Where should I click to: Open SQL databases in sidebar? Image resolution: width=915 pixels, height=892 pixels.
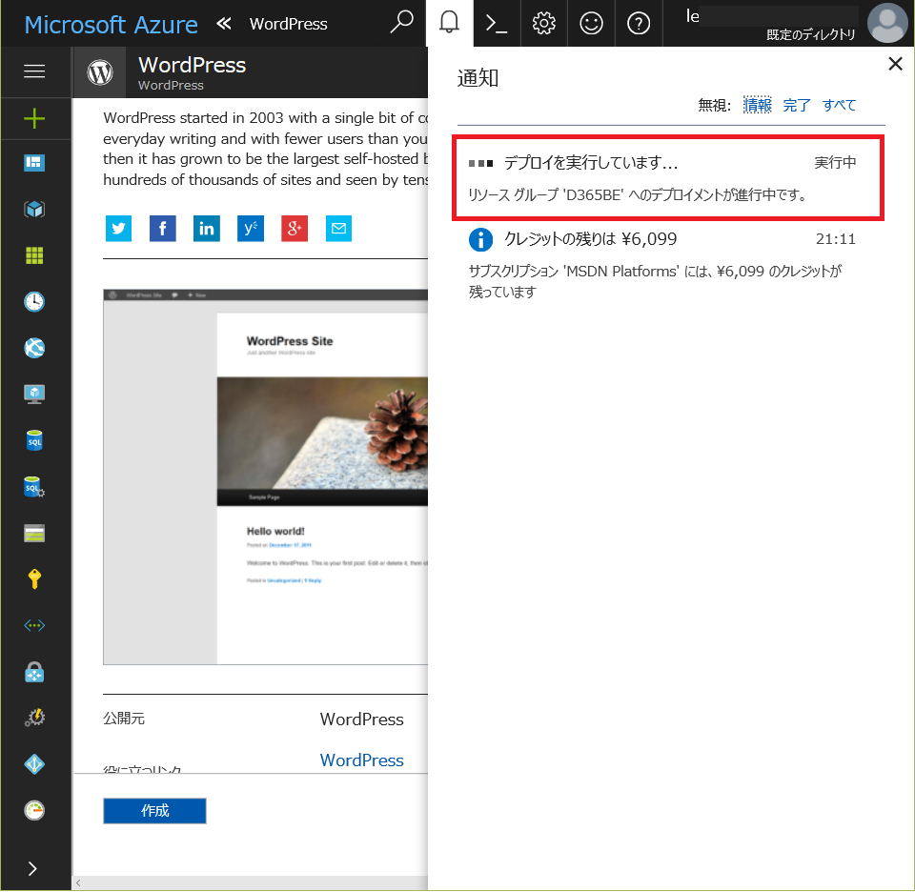(34, 441)
